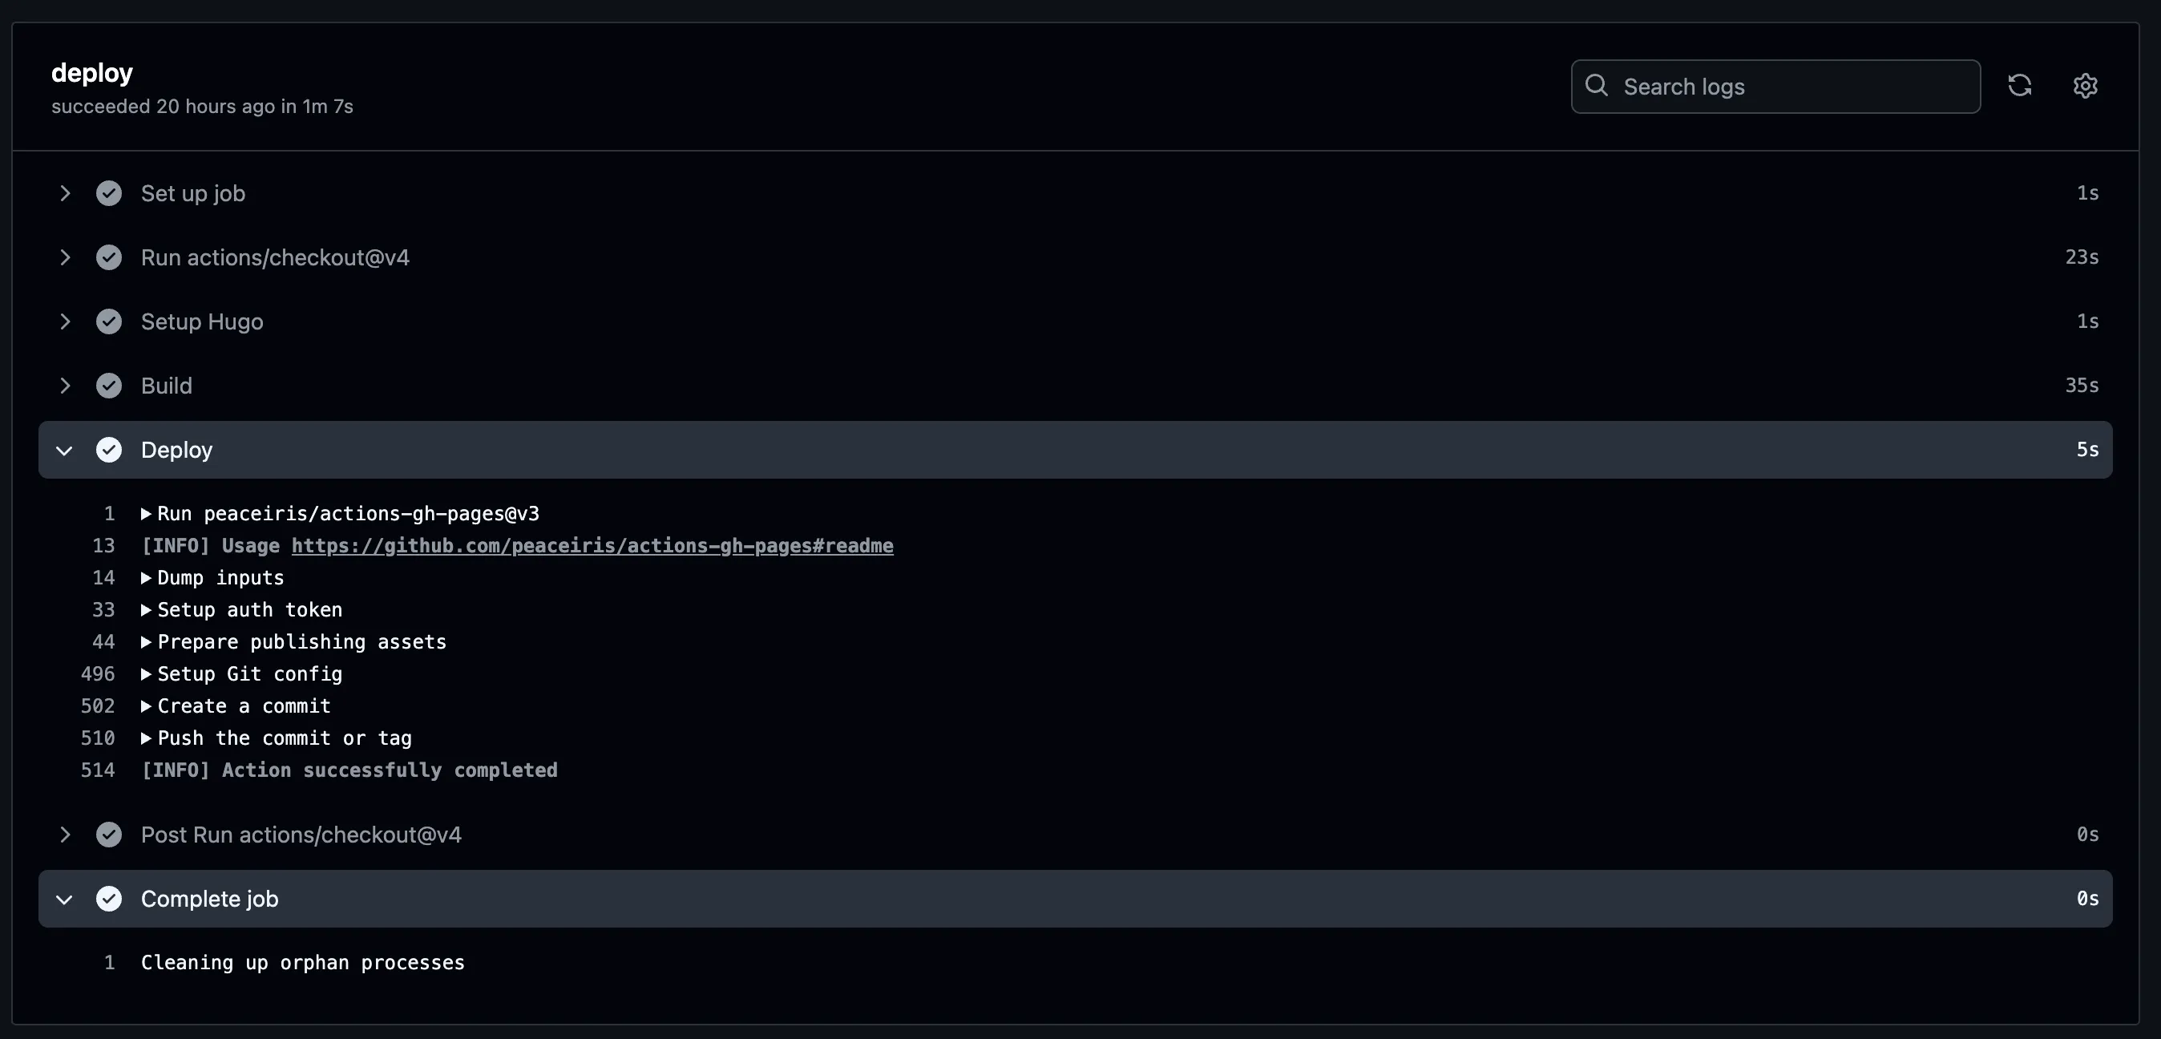Expand the Setup auth token log group

click(146, 609)
